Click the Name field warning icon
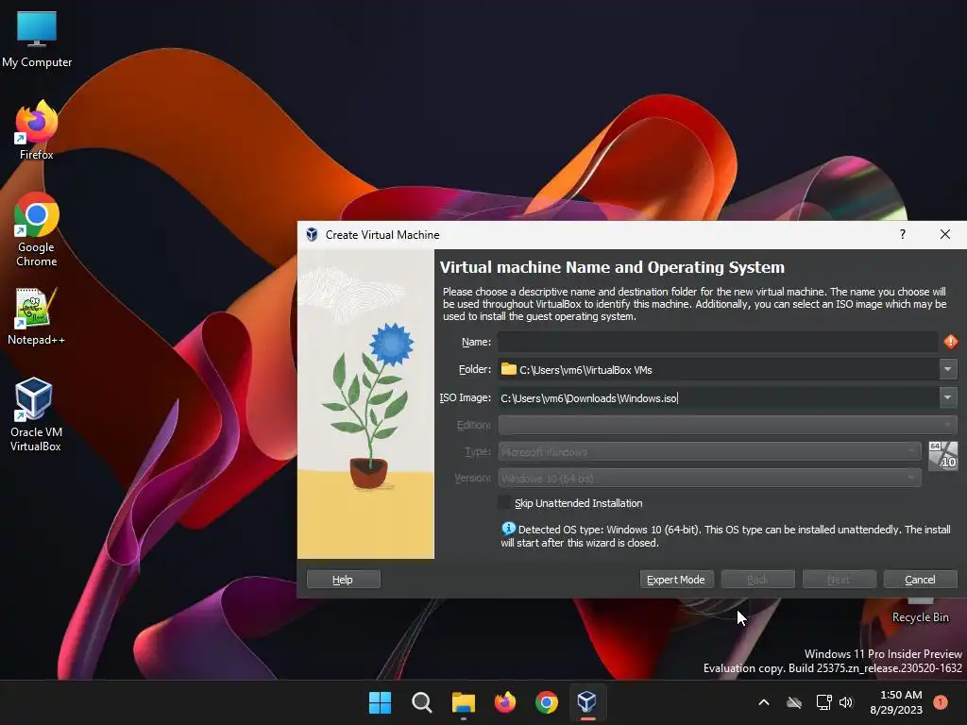The width and height of the screenshot is (967, 725). tap(950, 342)
